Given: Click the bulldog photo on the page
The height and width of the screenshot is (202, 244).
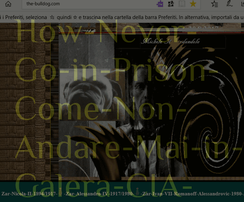Looking at the screenshot, I should coord(92,95).
